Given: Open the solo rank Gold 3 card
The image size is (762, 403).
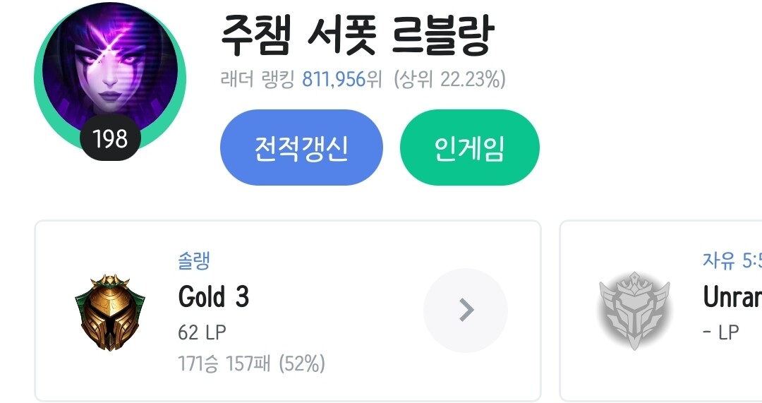Looking at the screenshot, I should tap(288, 311).
